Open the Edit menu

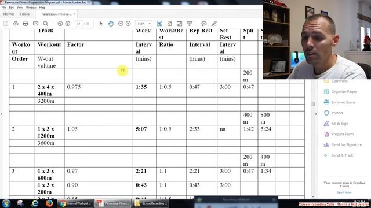click(11, 8)
